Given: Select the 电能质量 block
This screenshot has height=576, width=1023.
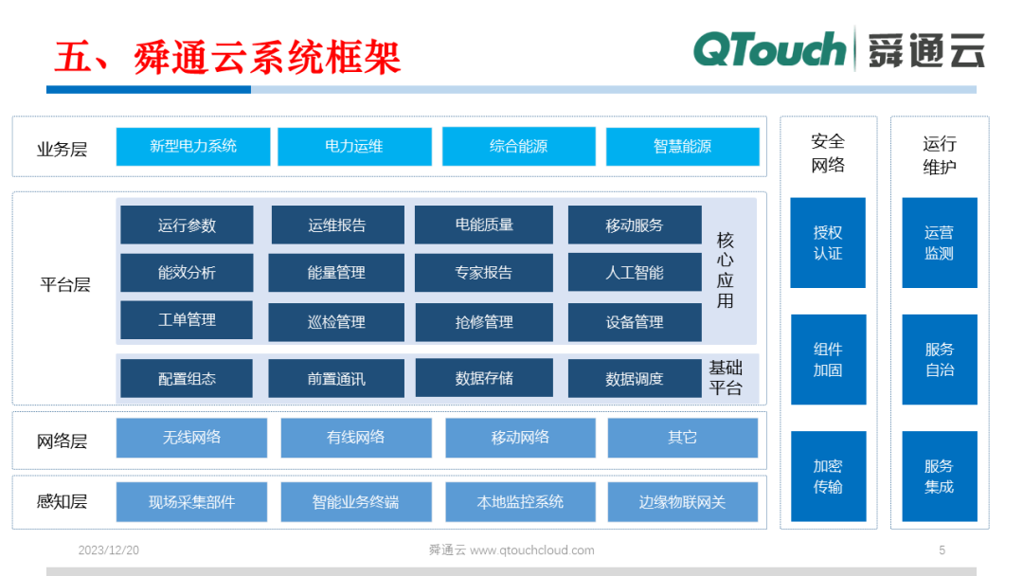Looking at the screenshot, I should tap(483, 225).
